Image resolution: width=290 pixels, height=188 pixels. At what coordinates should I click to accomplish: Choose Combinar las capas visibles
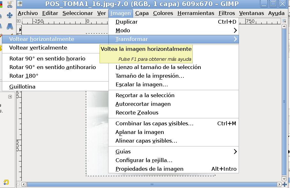174,123
